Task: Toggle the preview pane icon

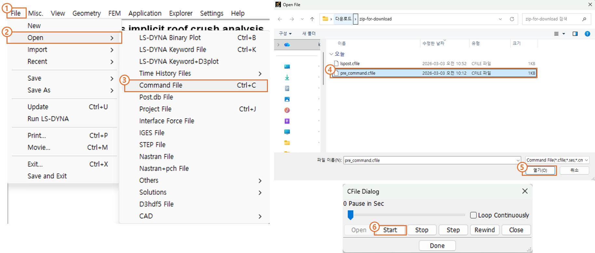Action: click(x=575, y=34)
